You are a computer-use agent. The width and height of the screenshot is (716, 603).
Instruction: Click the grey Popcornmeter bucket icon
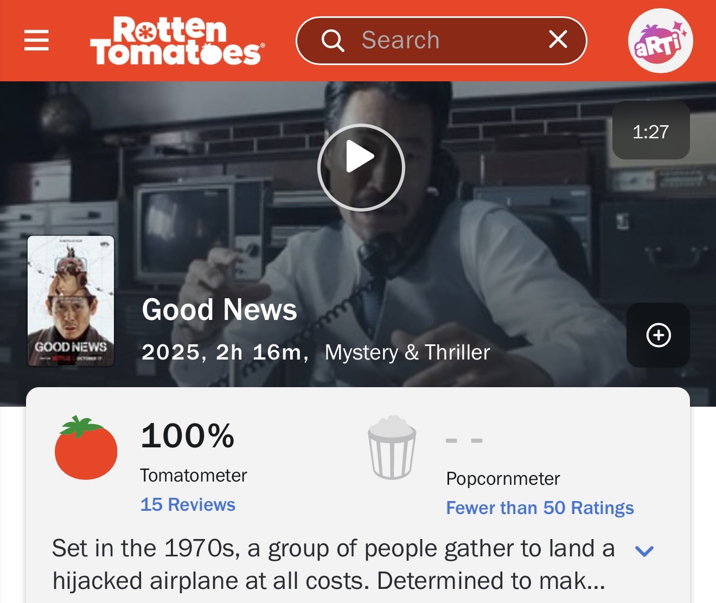tap(392, 448)
